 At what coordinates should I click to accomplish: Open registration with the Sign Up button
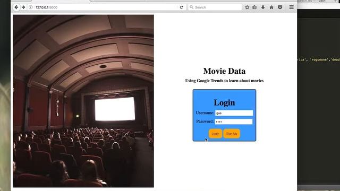pyautogui.click(x=232, y=134)
